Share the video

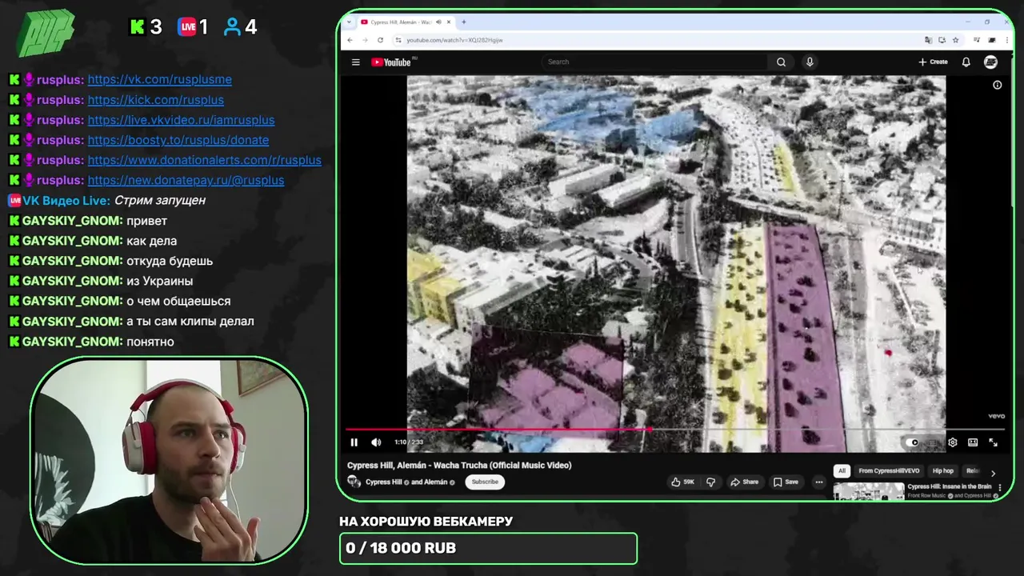click(744, 482)
